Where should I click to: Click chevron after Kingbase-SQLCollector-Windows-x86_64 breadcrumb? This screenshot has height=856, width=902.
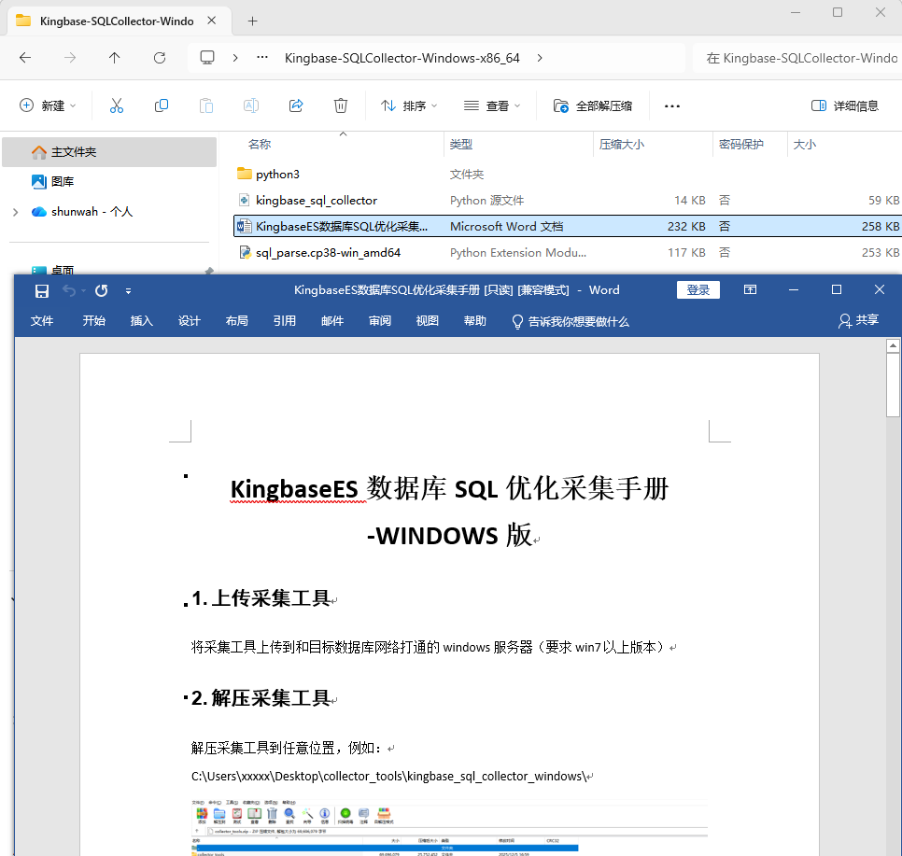[x=540, y=58]
